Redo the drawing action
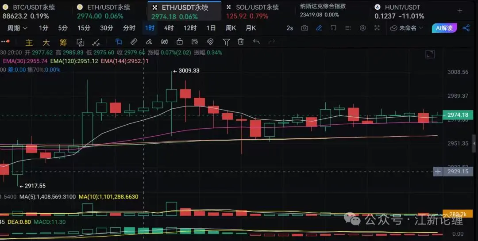 coord(272,42)
